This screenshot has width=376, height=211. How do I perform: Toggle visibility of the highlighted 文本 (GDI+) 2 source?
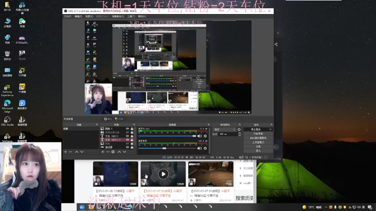[x=127, y=140]
